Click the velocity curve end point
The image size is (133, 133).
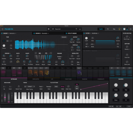pyautogui.click(x=107, y=84)
